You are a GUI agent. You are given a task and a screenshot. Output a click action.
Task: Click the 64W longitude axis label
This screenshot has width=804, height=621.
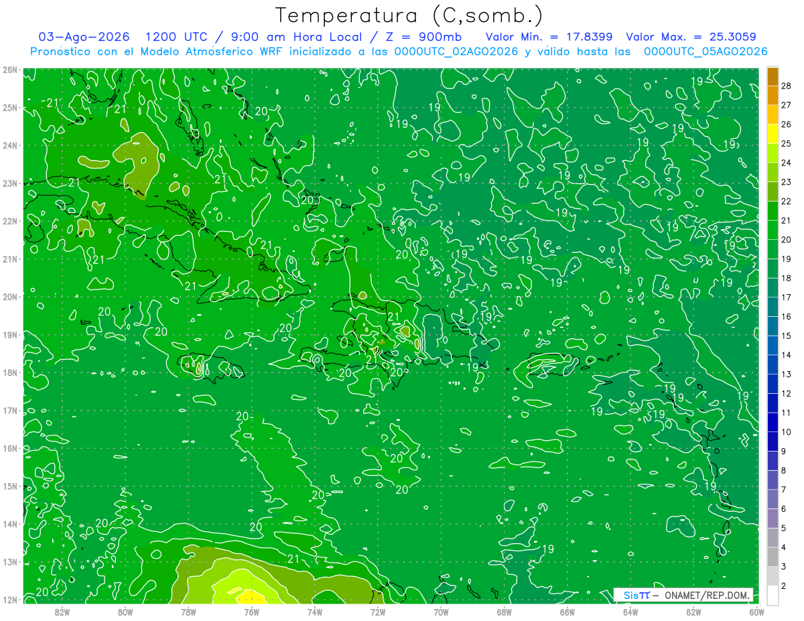[630, 611]
